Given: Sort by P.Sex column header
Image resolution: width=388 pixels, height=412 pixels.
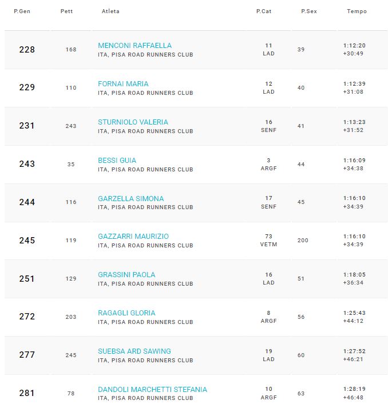Looking at the screenshot, I should tap(309, 11).
